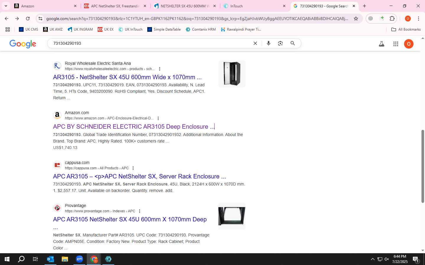Open the Extensions puzzle icon

(x=392, y=19)
